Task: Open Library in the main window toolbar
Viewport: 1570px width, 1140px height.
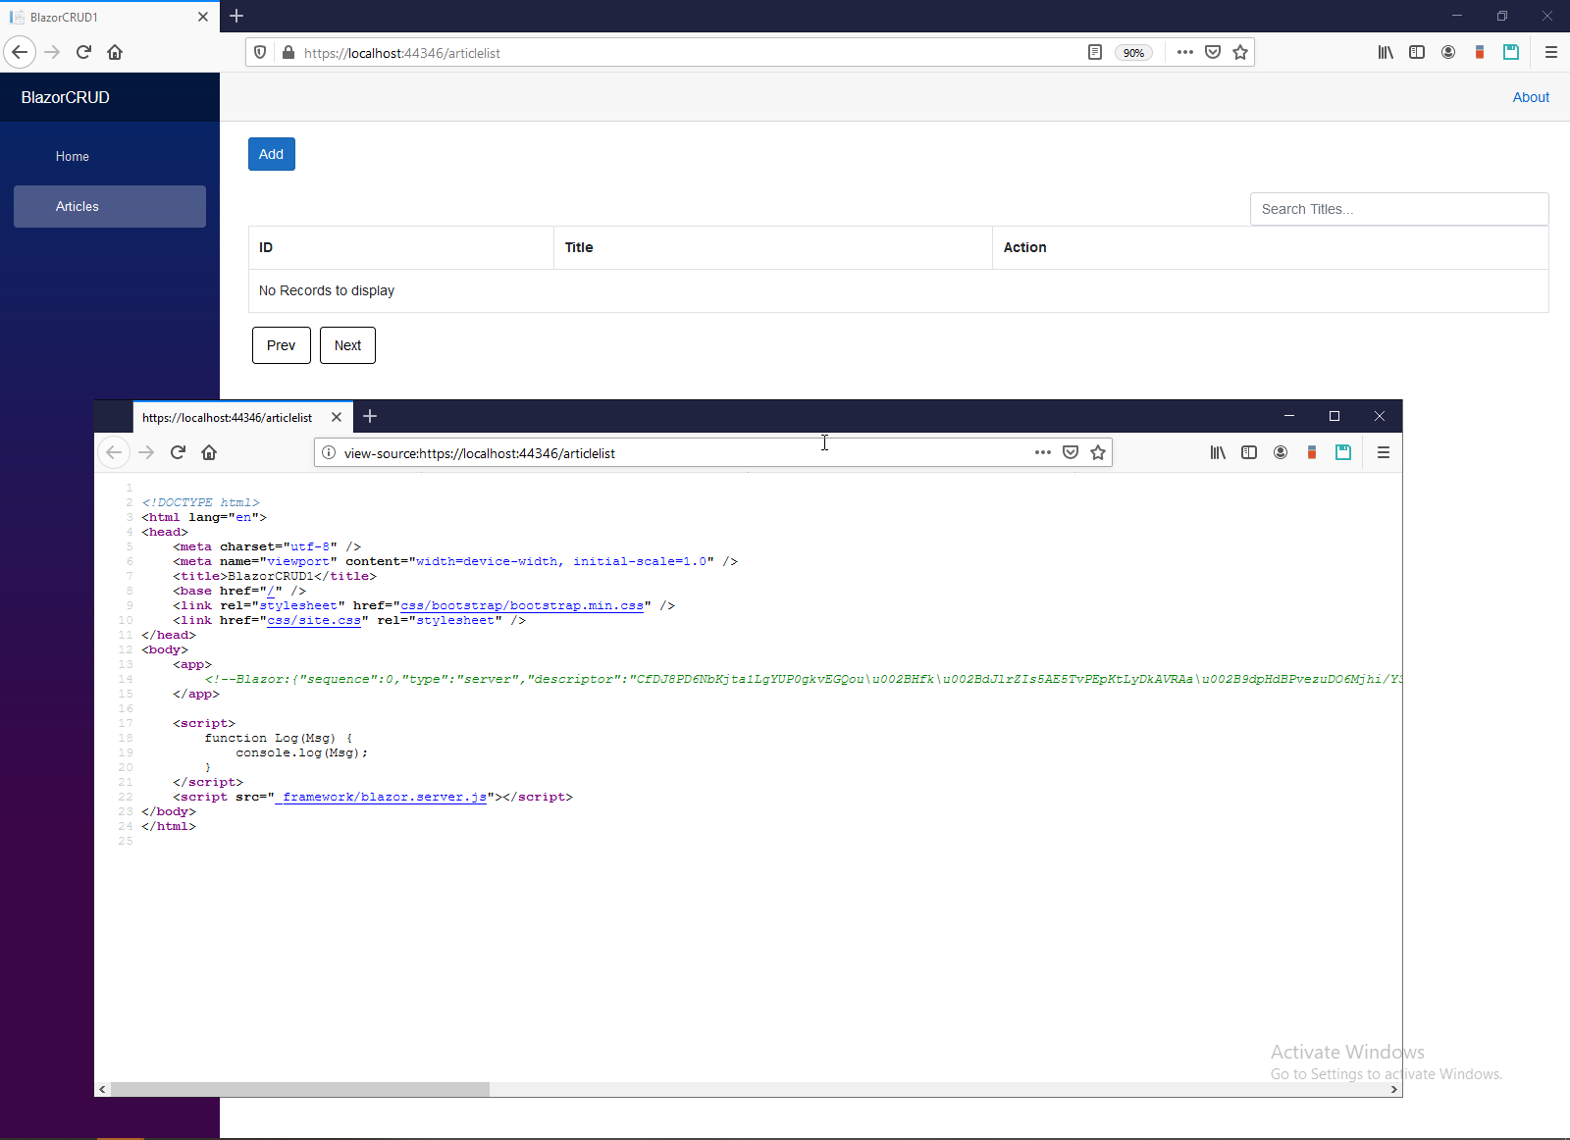Action: 1386,52
